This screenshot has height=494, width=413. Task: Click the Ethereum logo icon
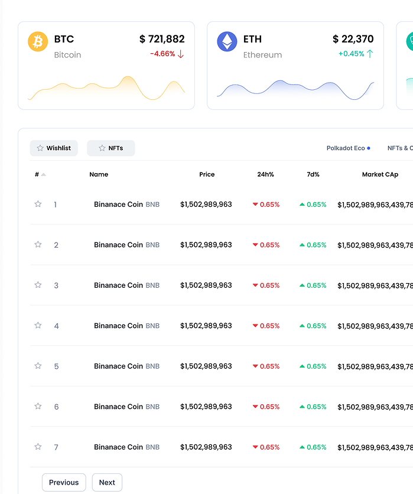tap(227, 41)
